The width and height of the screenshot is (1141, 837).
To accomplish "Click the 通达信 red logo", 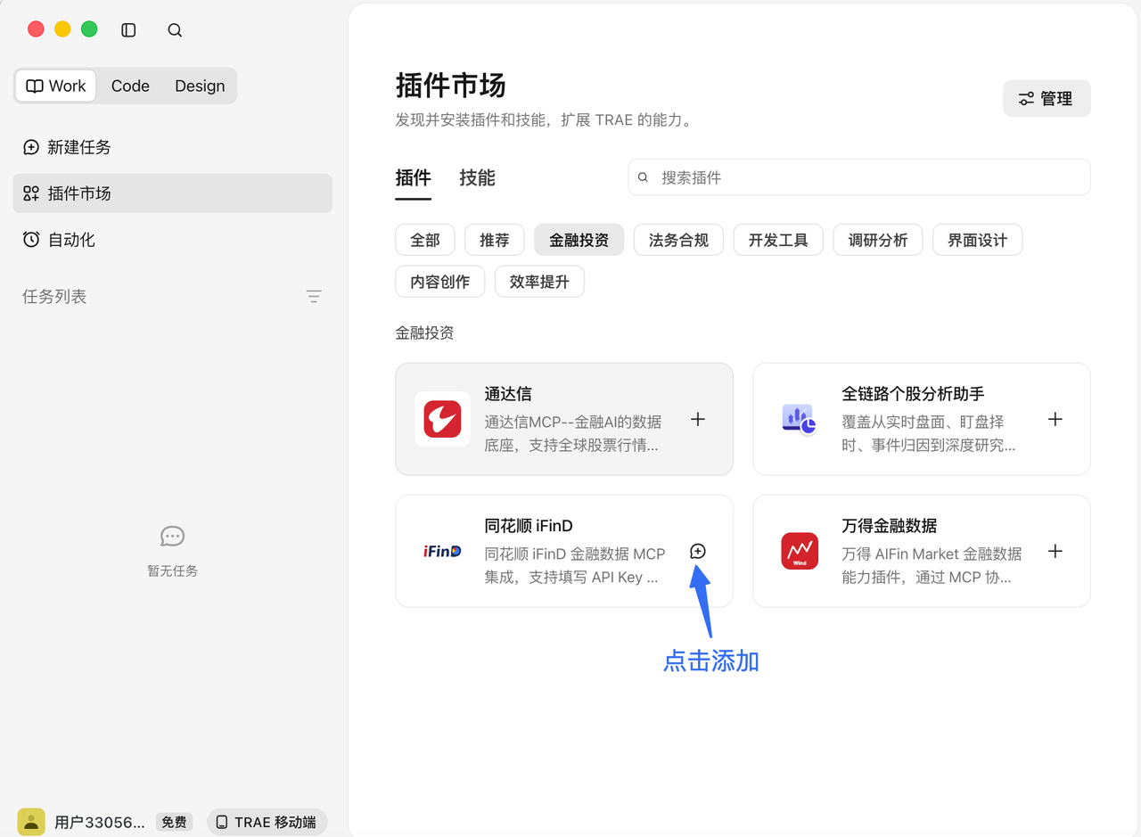I will (442, 419).
